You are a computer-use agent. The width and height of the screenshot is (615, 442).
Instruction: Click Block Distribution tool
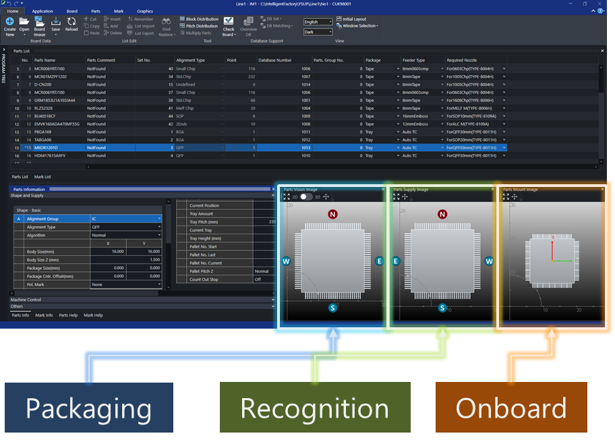click(198, 19)
